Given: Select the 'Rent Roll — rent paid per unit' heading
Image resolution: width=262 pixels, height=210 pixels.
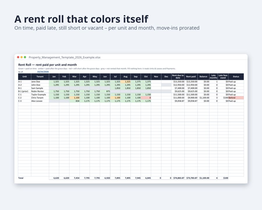Looking at the screenshot, I should click(47, 65).
